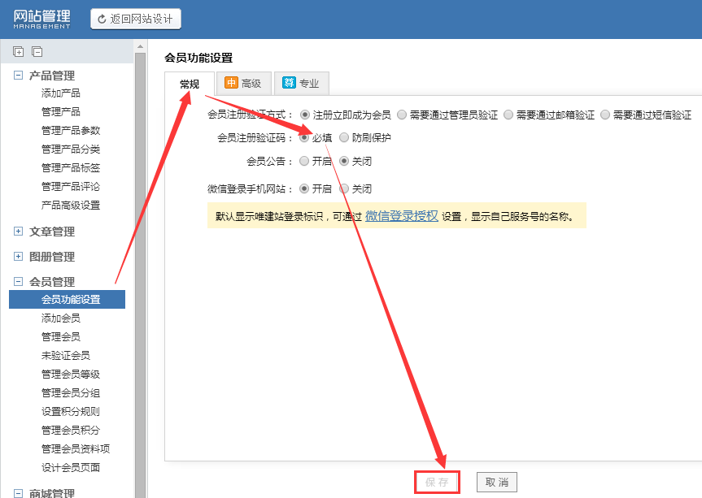Open 产品高级设置 in the sidebar
This screenshot has height=498, width=702.
point(71,206)
